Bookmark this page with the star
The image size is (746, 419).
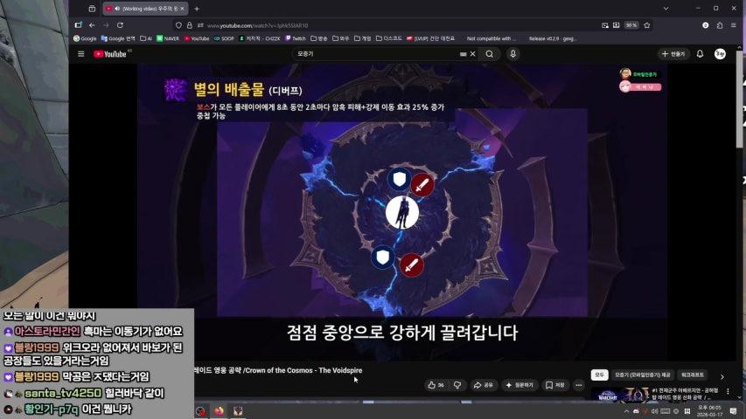pos(646,25)
